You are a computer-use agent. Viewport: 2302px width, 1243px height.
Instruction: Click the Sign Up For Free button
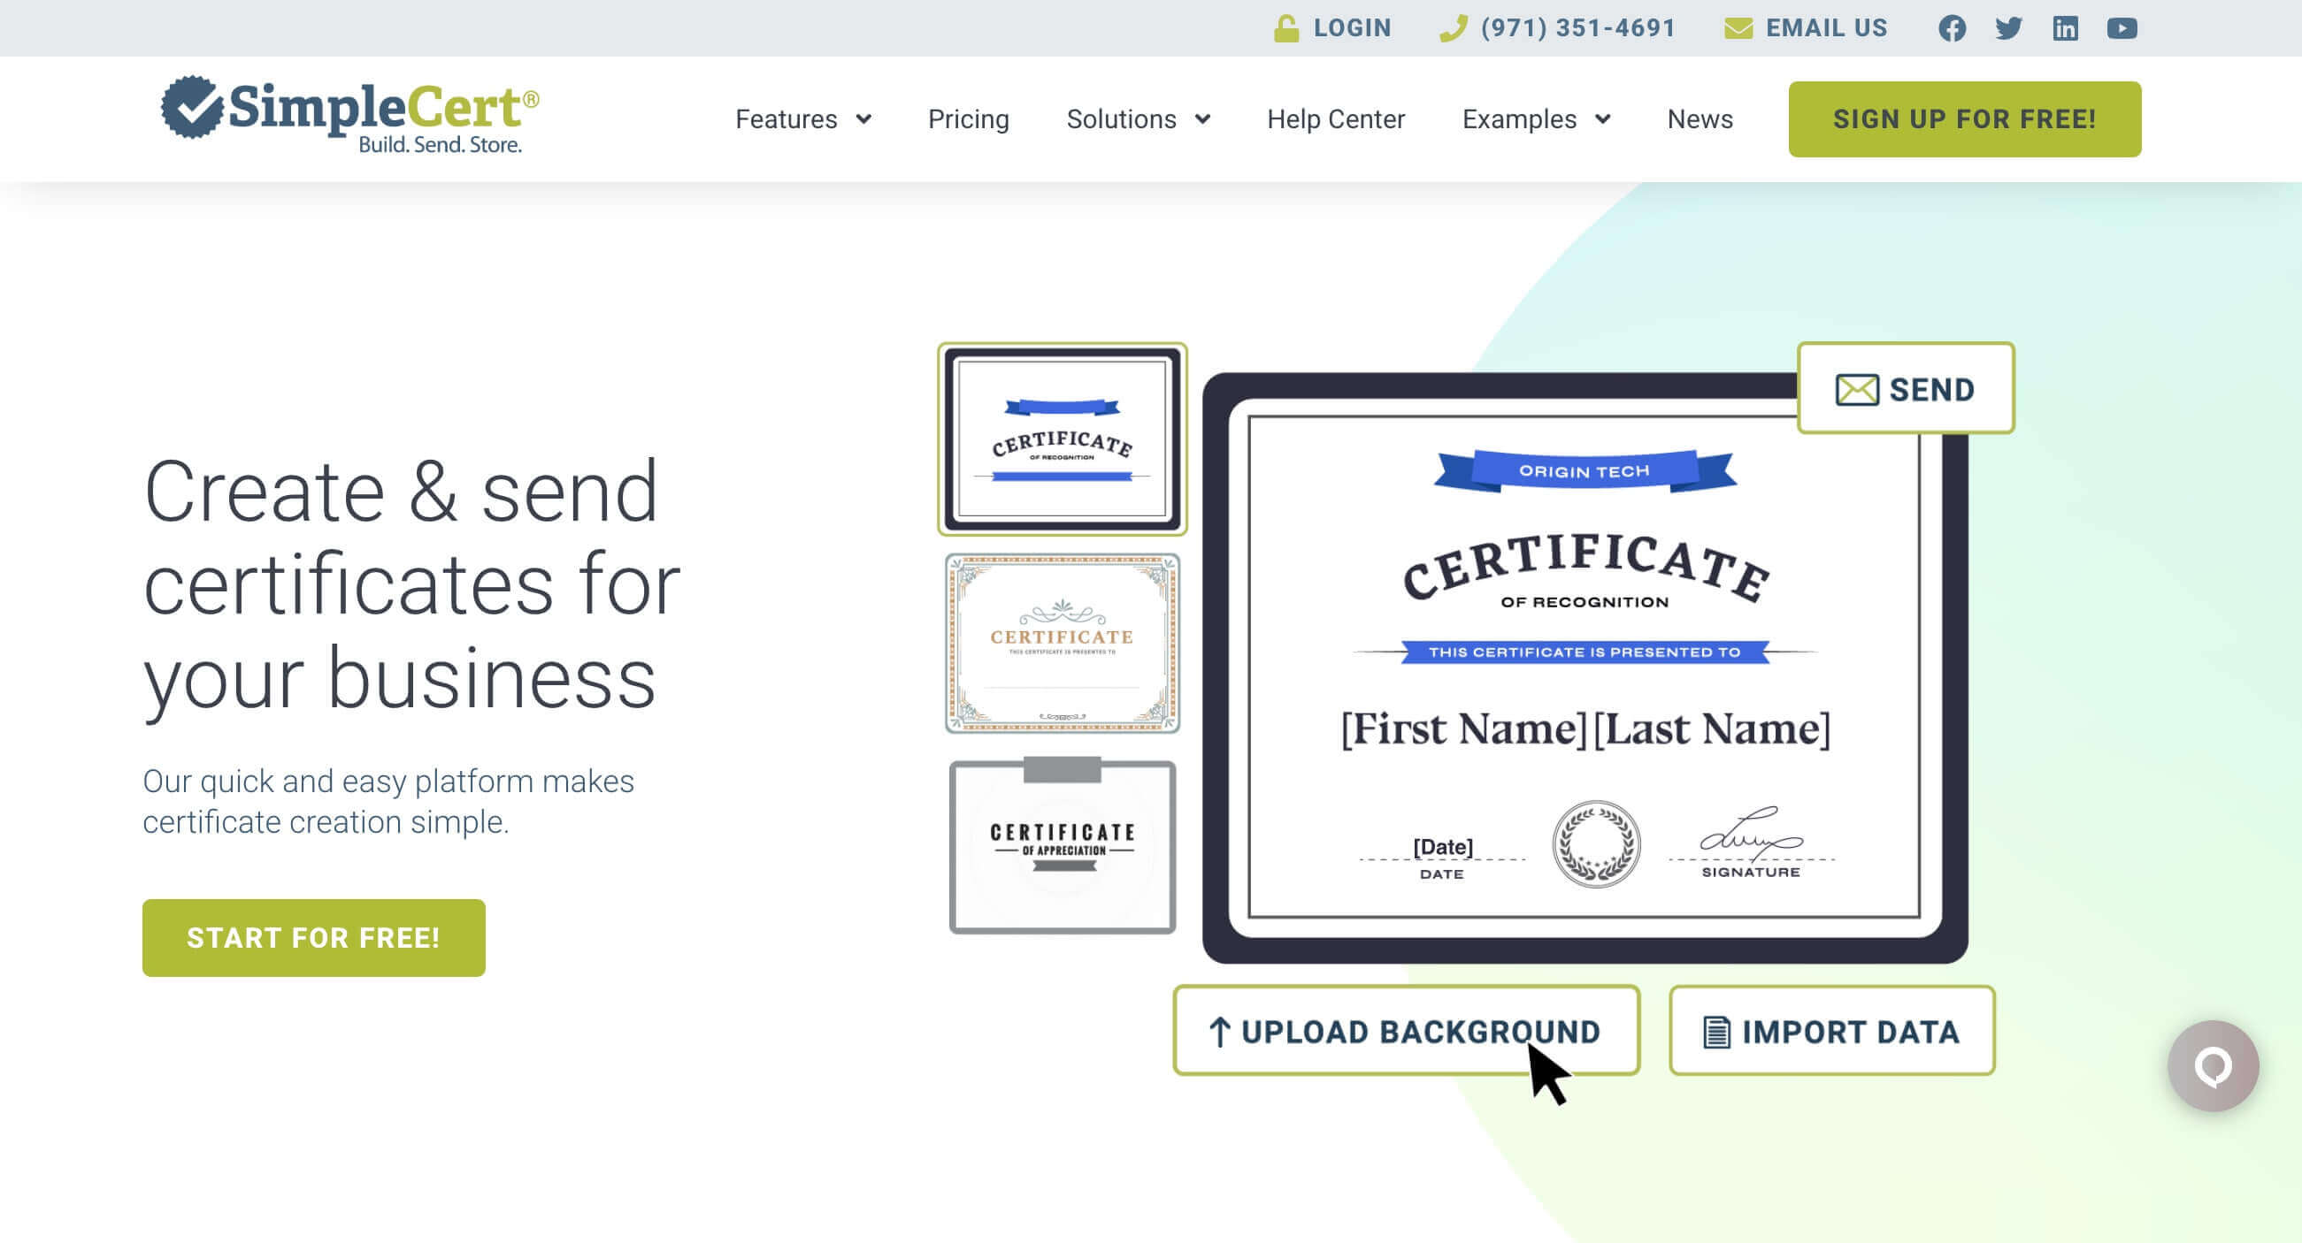(x=1964, y=118)
